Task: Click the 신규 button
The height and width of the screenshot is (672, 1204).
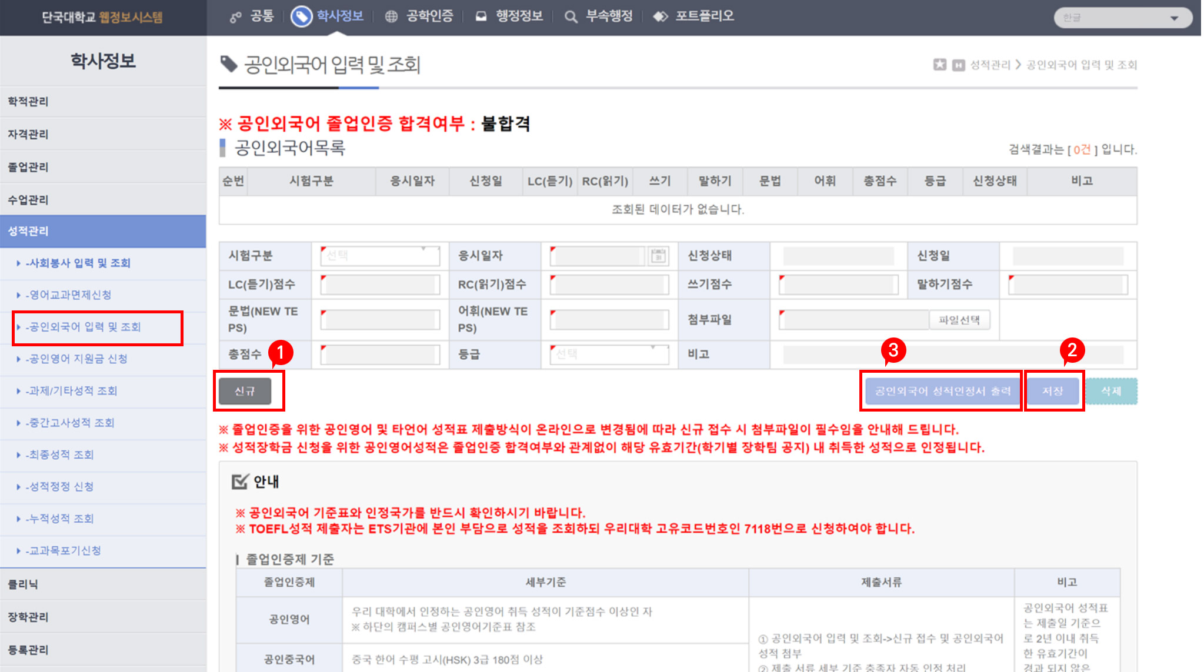Action: (245, 391)
